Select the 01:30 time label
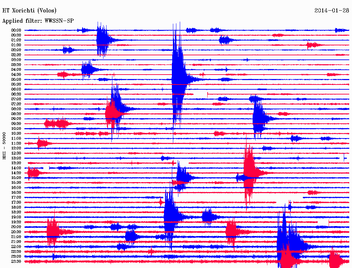352x268 pixels. pos(16,45)
